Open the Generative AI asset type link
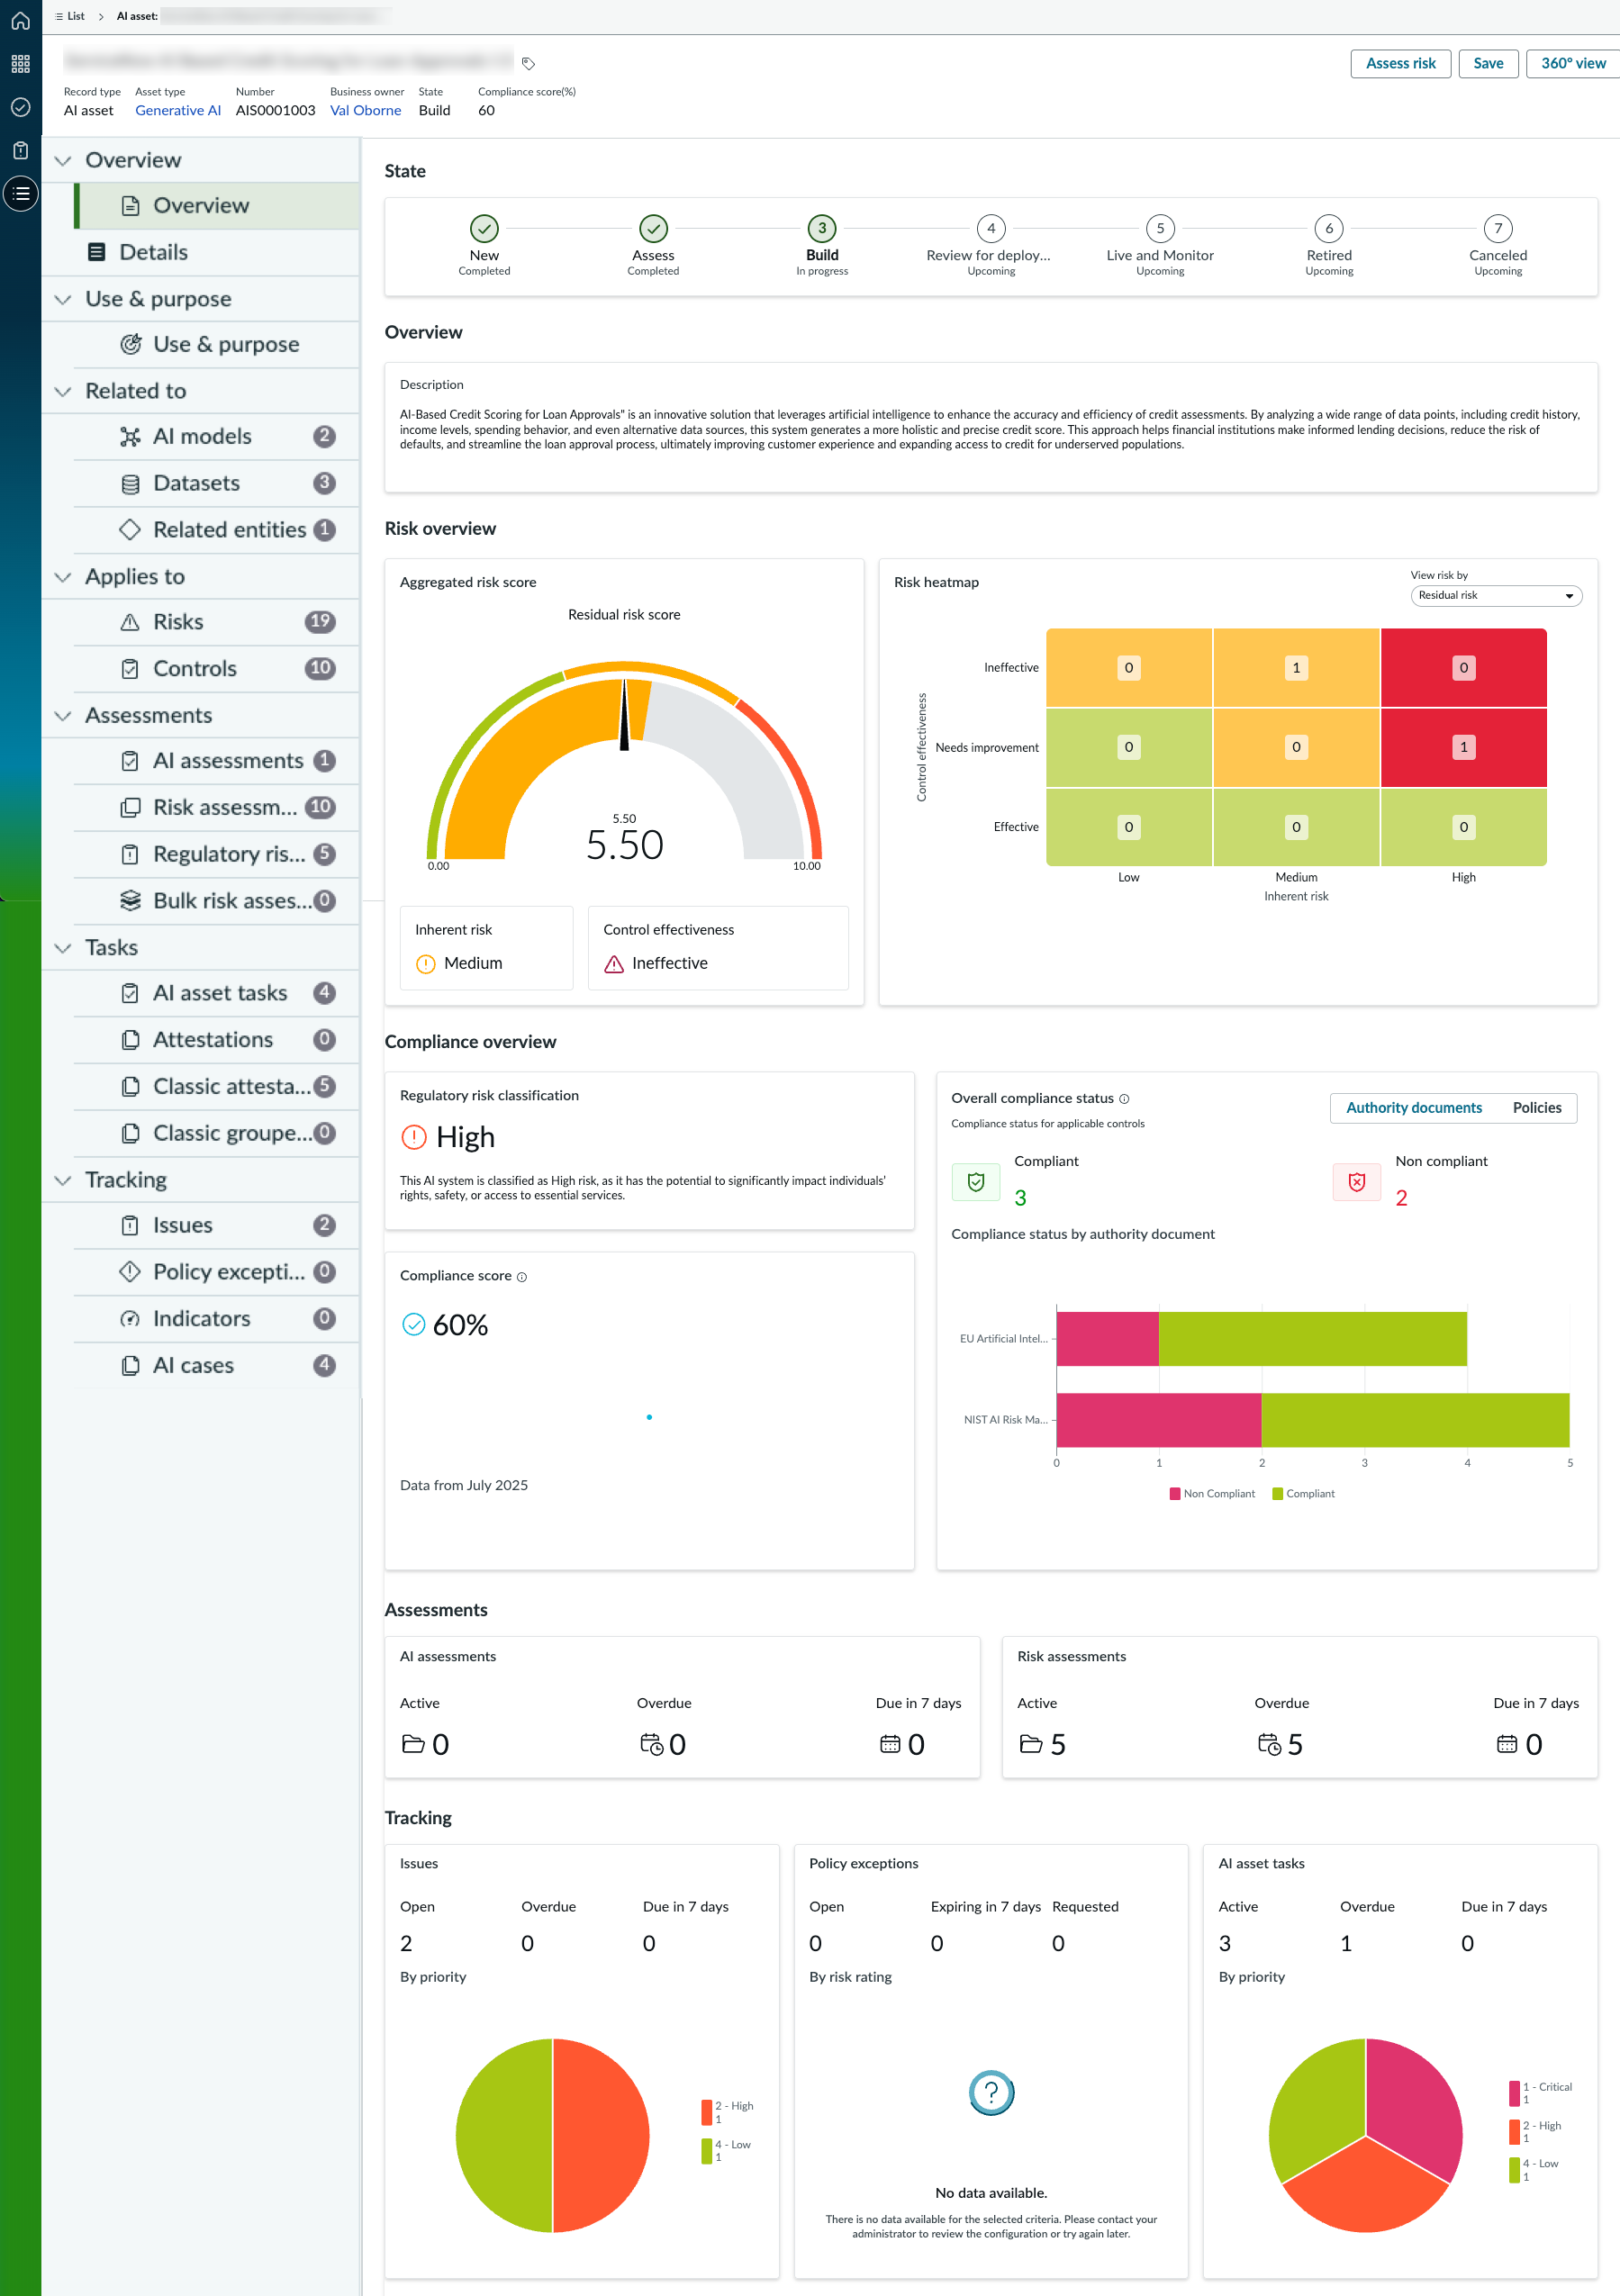Screen dimensions: 1620x2296 coord(178,110)
